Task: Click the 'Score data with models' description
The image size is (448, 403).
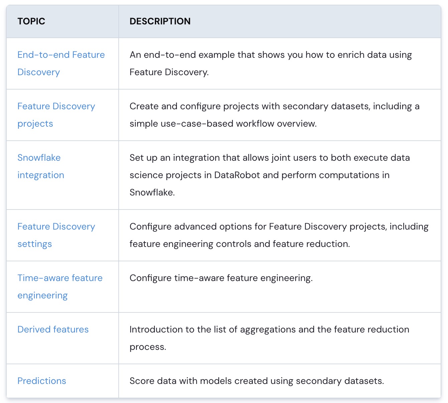Action: [257, 381]
